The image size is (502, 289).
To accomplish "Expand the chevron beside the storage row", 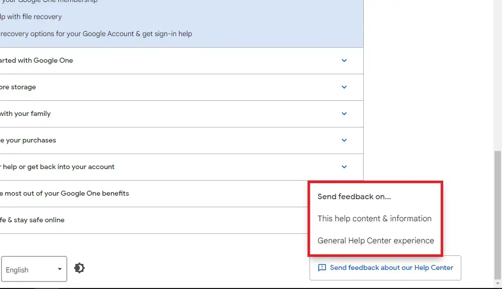I will click(344, 87).
